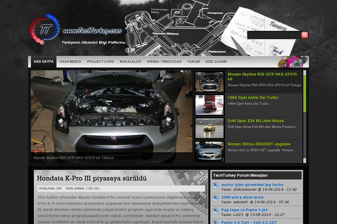Click publish date 'YAYIN ZAMANI: 2 EKI 2011'
The width and height of the screenshot is (337, 224).
(83, 188)
